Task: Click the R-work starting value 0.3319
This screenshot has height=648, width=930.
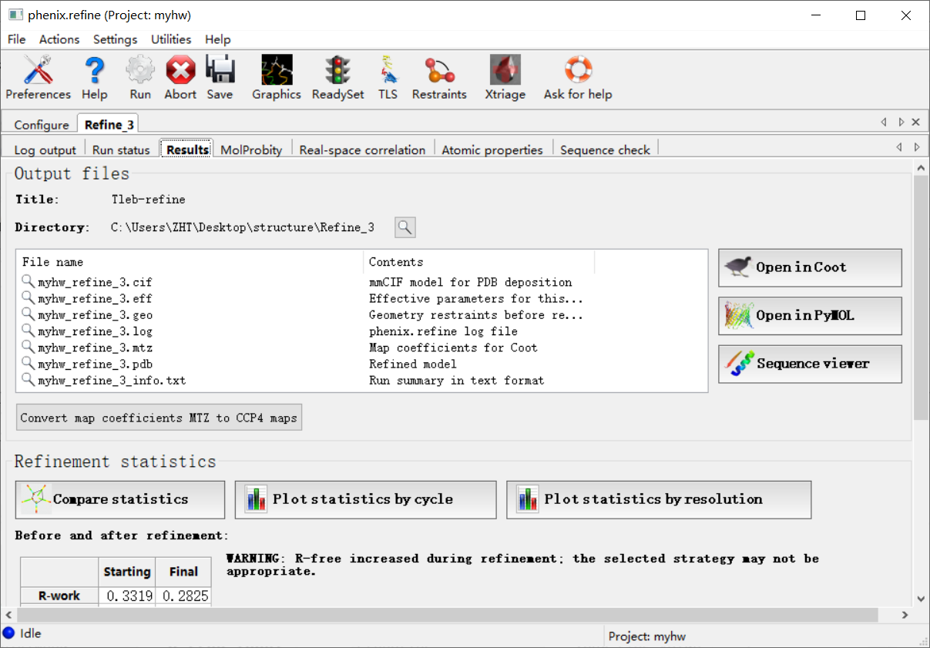Action: 127,596
